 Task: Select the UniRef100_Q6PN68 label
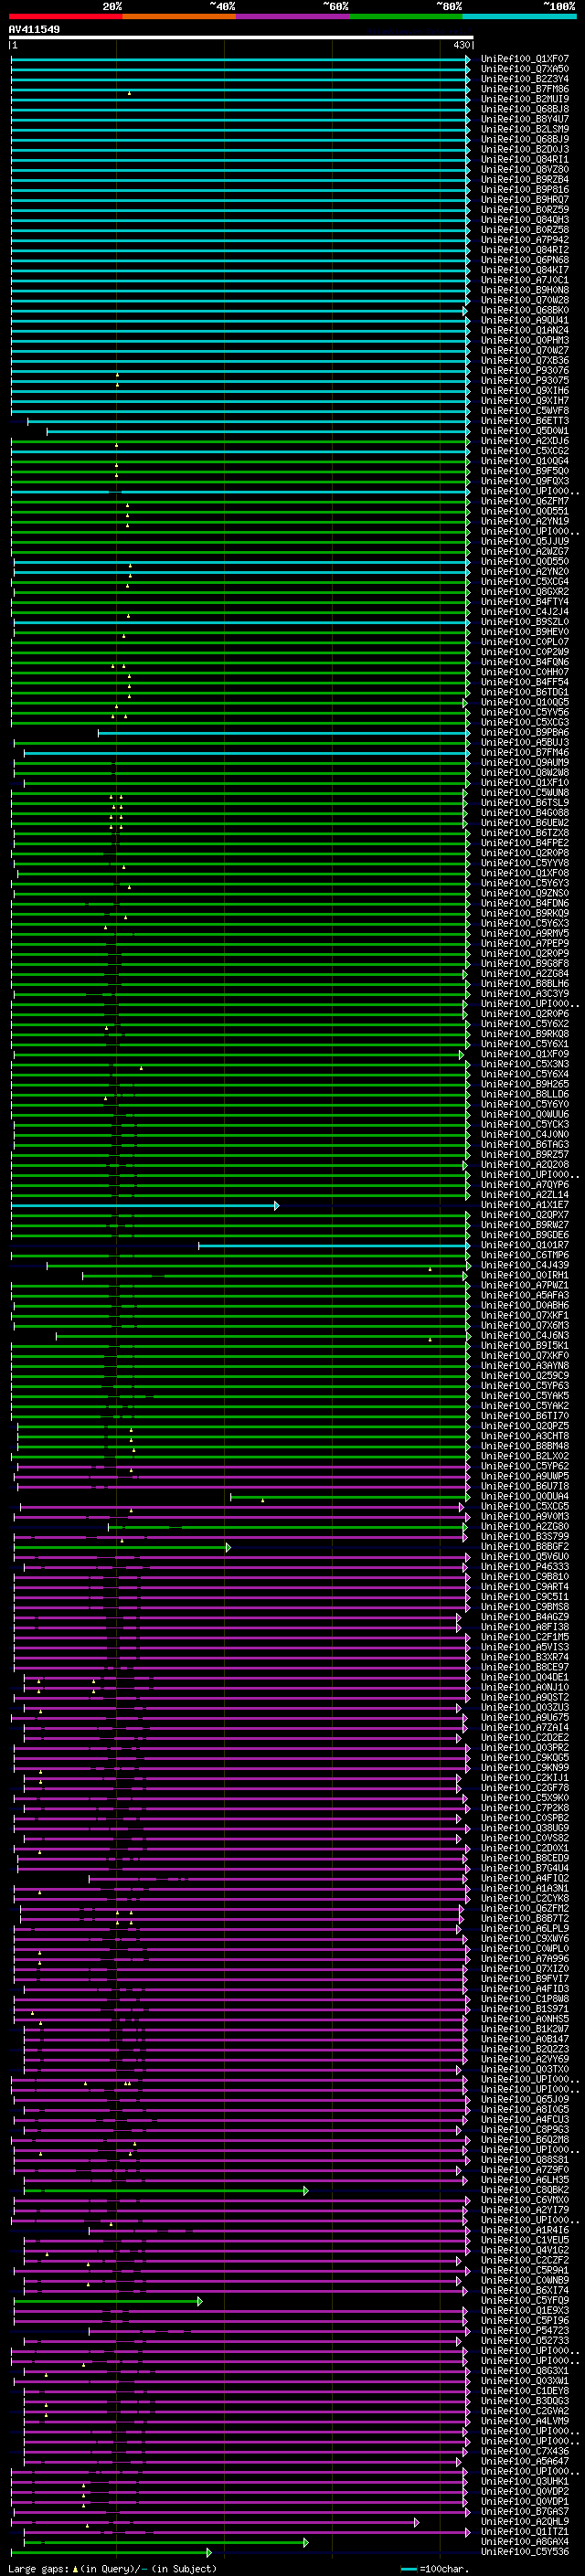(524, 260)
